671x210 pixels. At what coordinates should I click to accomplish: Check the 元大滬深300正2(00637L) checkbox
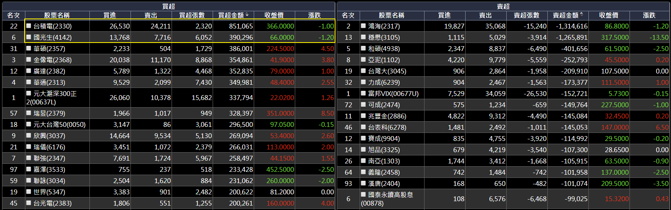pyautogui.click(x=29, y=93)
